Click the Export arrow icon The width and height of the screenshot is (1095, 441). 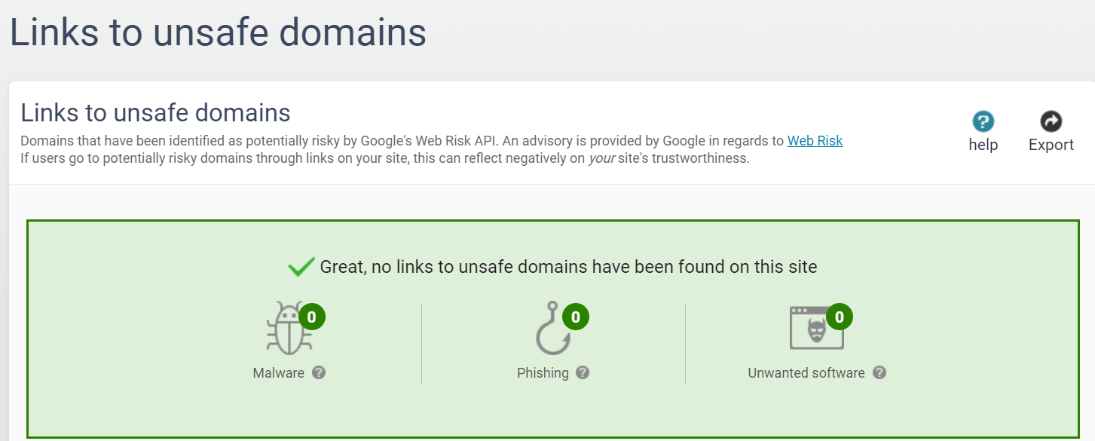(1051, 121)
